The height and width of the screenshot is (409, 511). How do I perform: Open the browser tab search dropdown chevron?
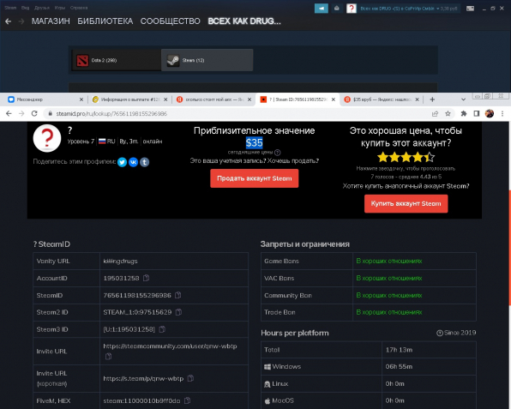[463, 99]
